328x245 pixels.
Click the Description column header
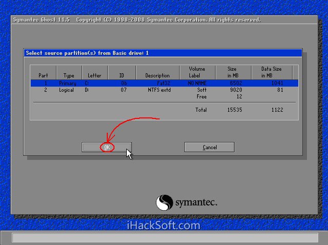(157, 76)
